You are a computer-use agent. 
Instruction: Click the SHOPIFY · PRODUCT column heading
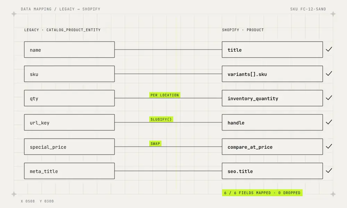[243, 30]
